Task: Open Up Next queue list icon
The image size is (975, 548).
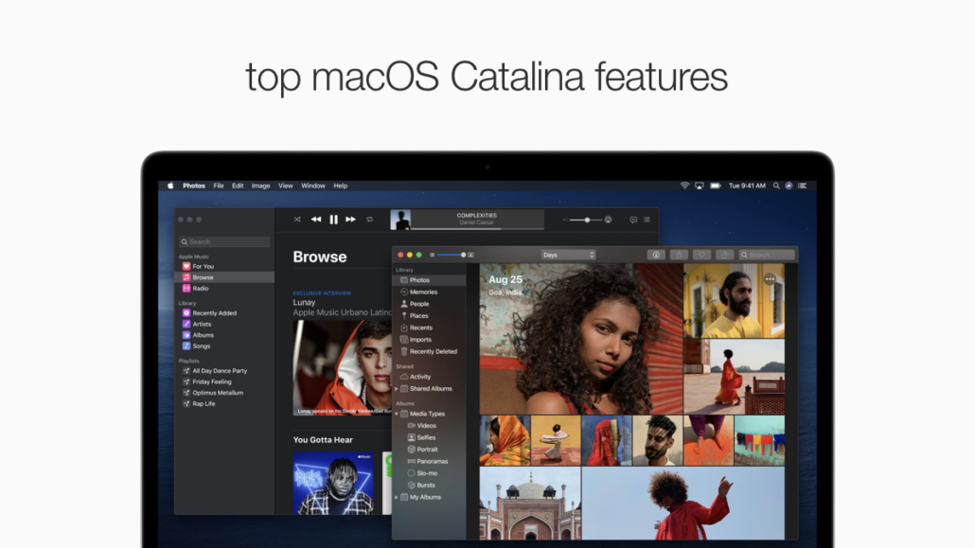Action: click(x=647, y=220)
